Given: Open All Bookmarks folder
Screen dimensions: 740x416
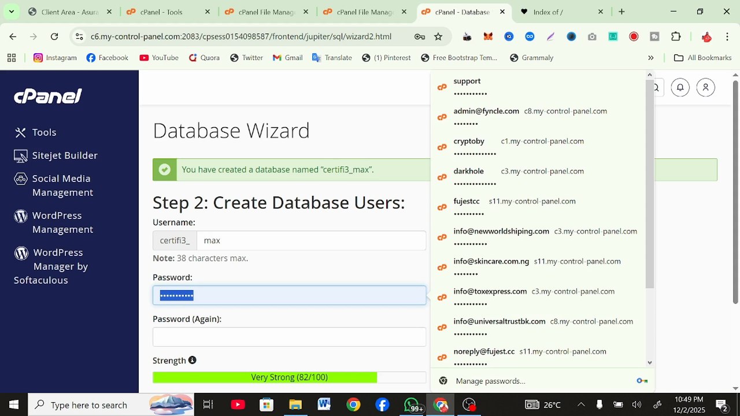Looking at the screenshot, I should point(703,58).
